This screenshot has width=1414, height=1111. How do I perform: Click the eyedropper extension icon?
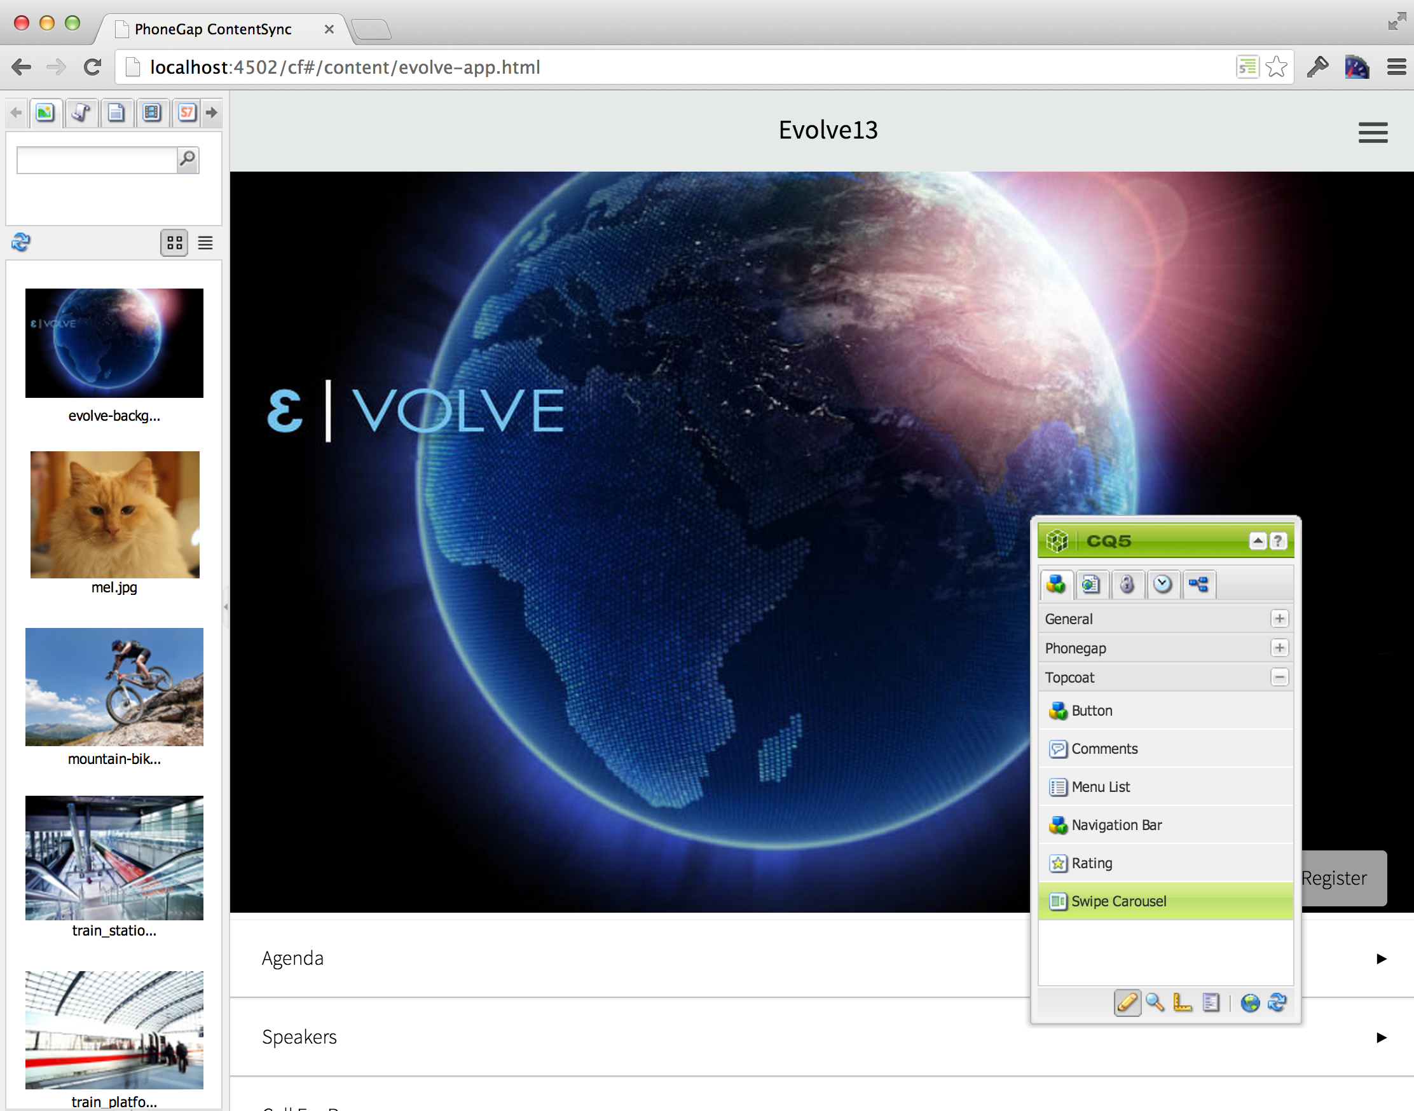pos(1318,67)
